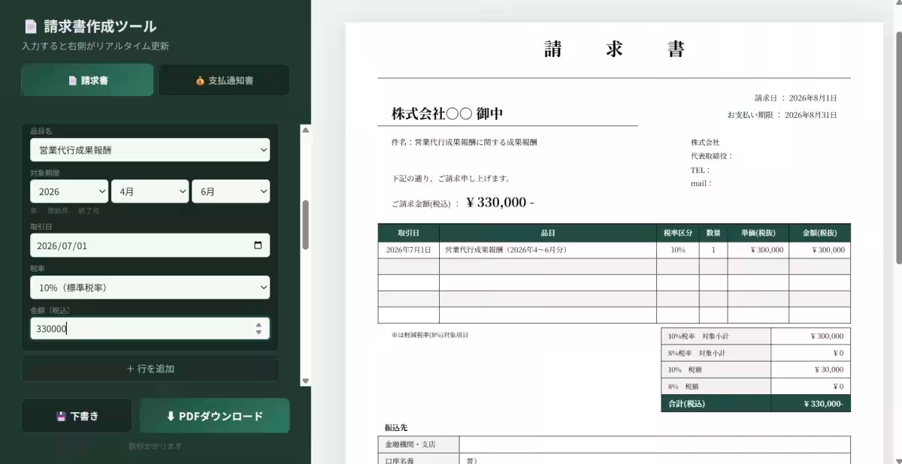Expand the year dropdown showing 2026
This screenshot has height=464, width=902.
click(x=69, y=191)
